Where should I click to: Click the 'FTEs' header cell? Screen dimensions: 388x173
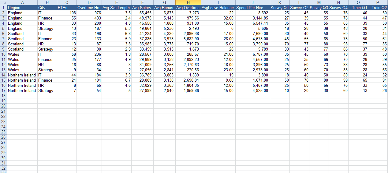pyautogui.click(x=67, y=8)
